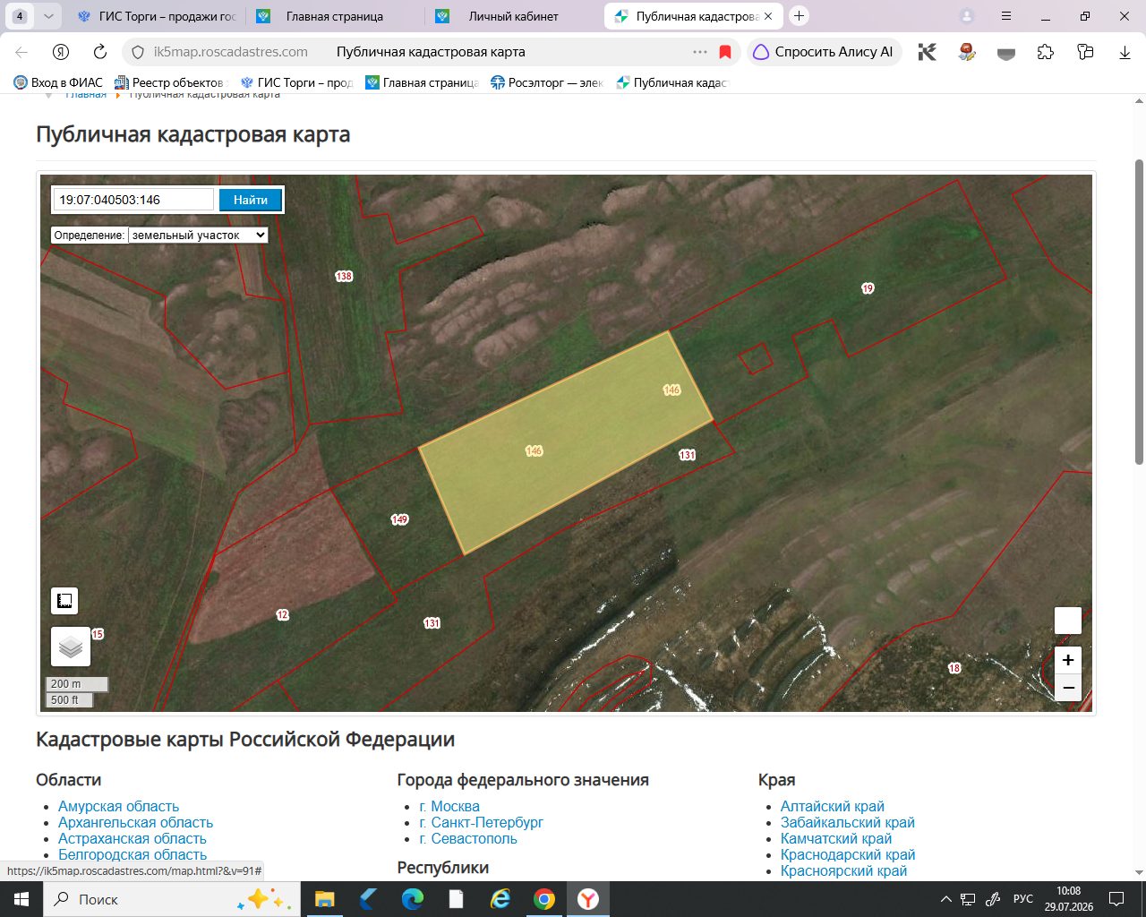The width and height of the screenshot is (1146, 917).
Task: Open the 'Амурская область' link
Action: [118, 806]
